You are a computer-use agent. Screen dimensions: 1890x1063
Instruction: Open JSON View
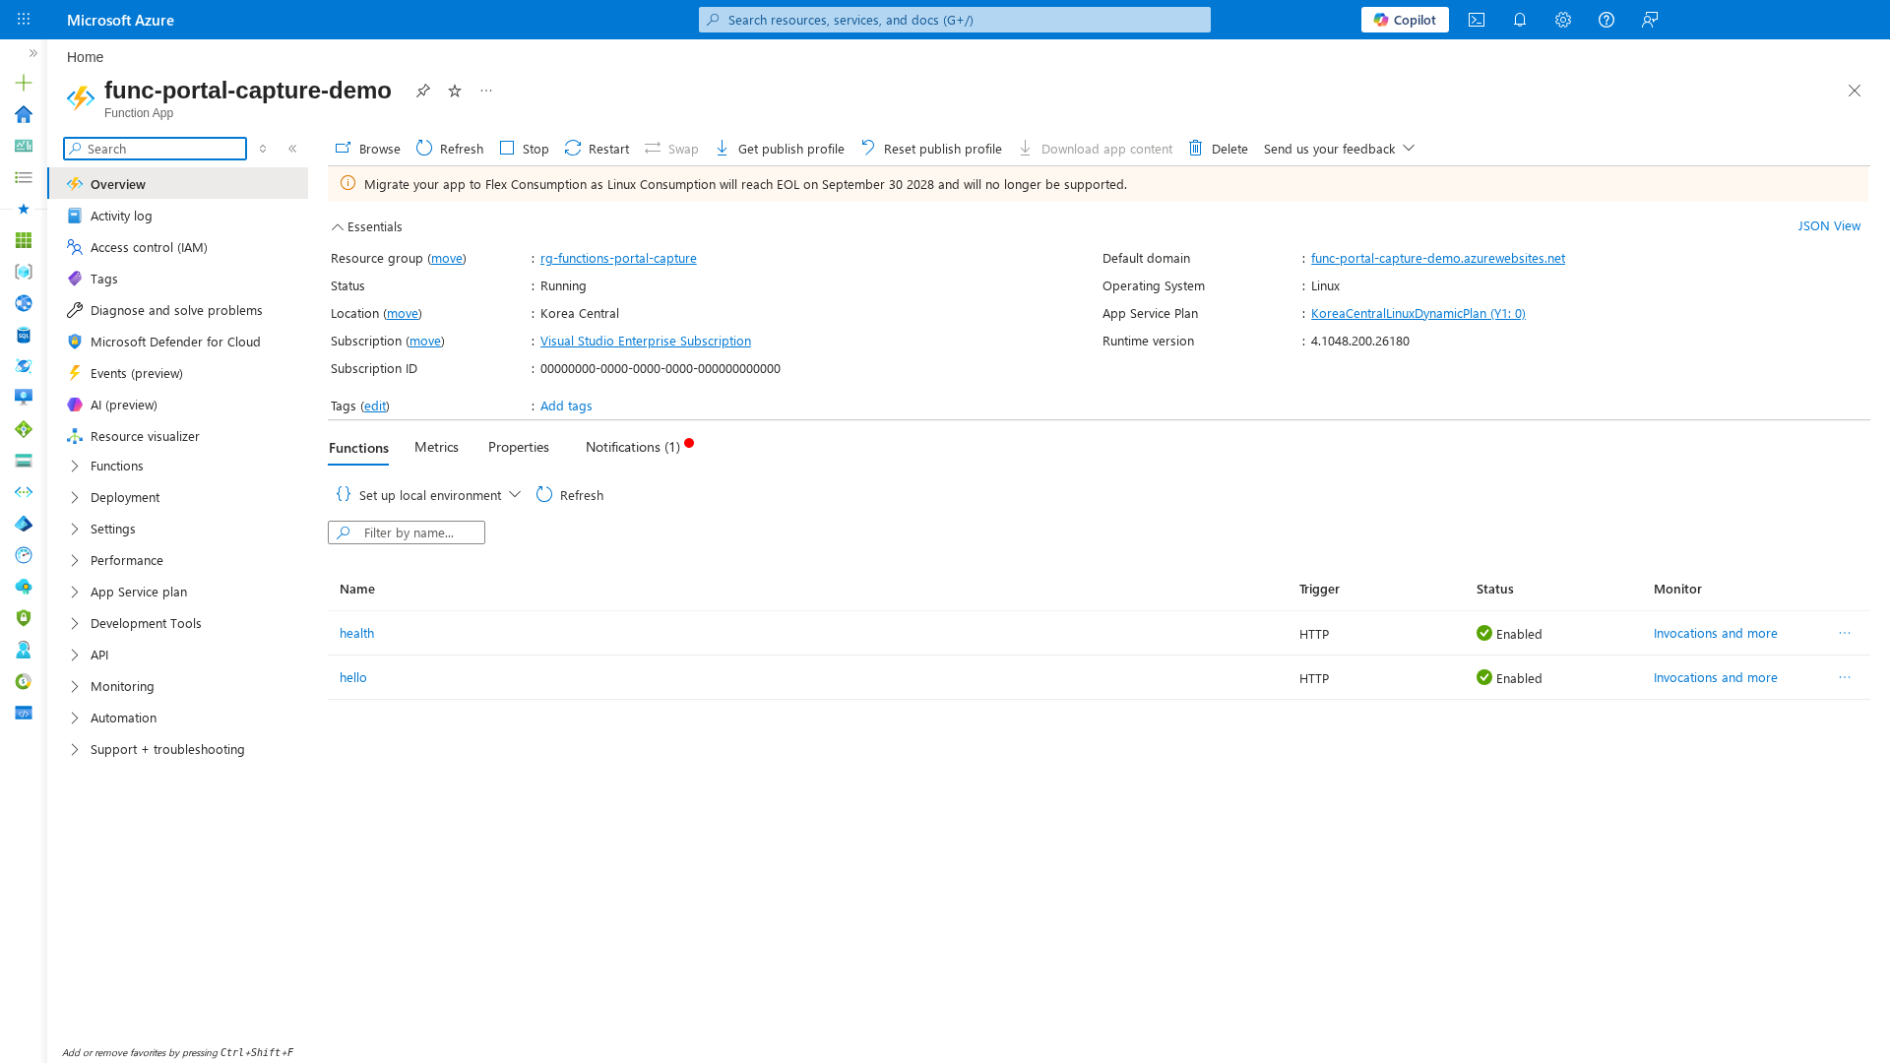1829,225
